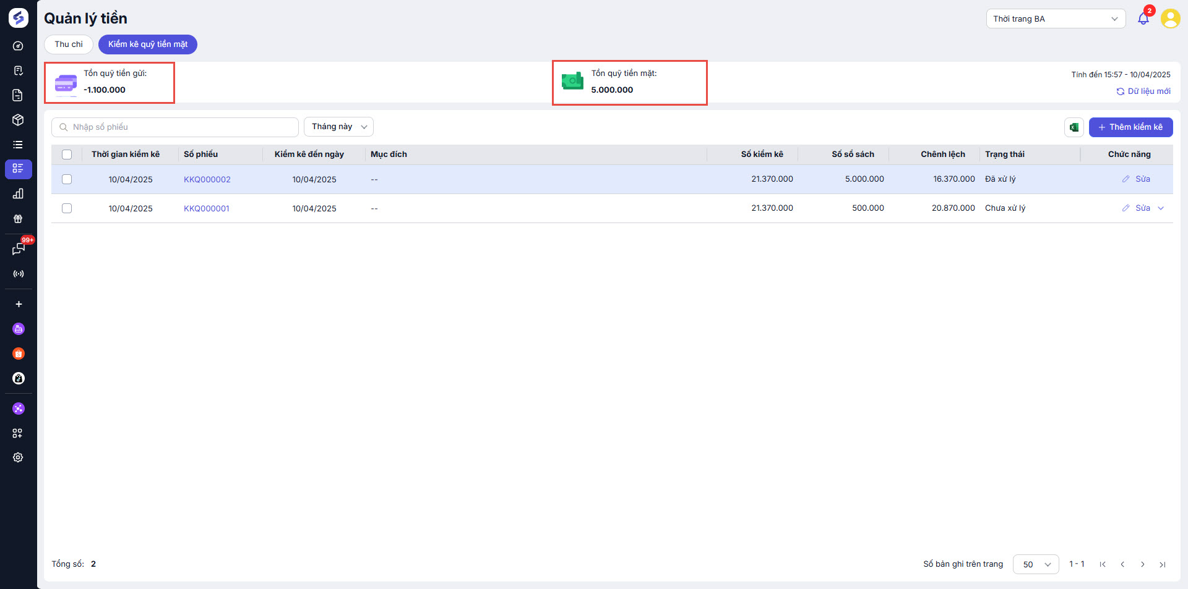Open the app logo home icon

19,18
